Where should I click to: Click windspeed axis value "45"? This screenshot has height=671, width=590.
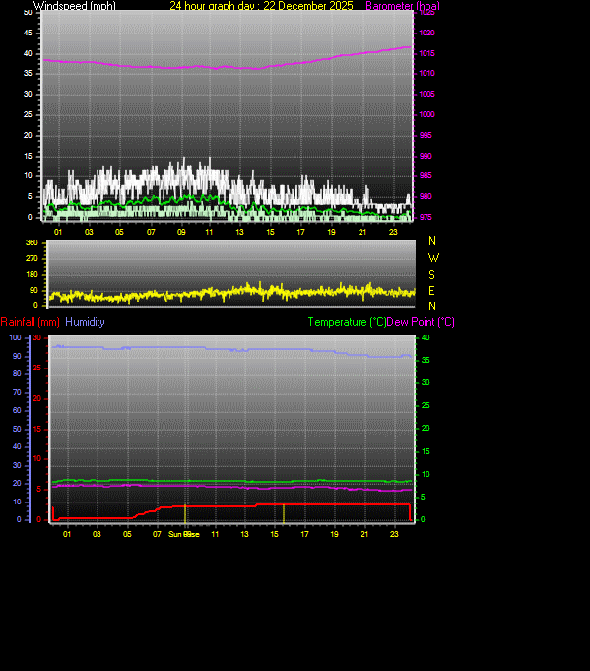click(28, 33)
